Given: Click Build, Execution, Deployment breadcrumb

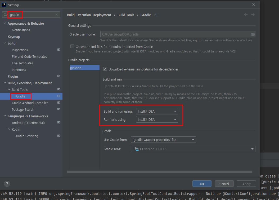Looking at the screenshot, I should click(89, 15).
